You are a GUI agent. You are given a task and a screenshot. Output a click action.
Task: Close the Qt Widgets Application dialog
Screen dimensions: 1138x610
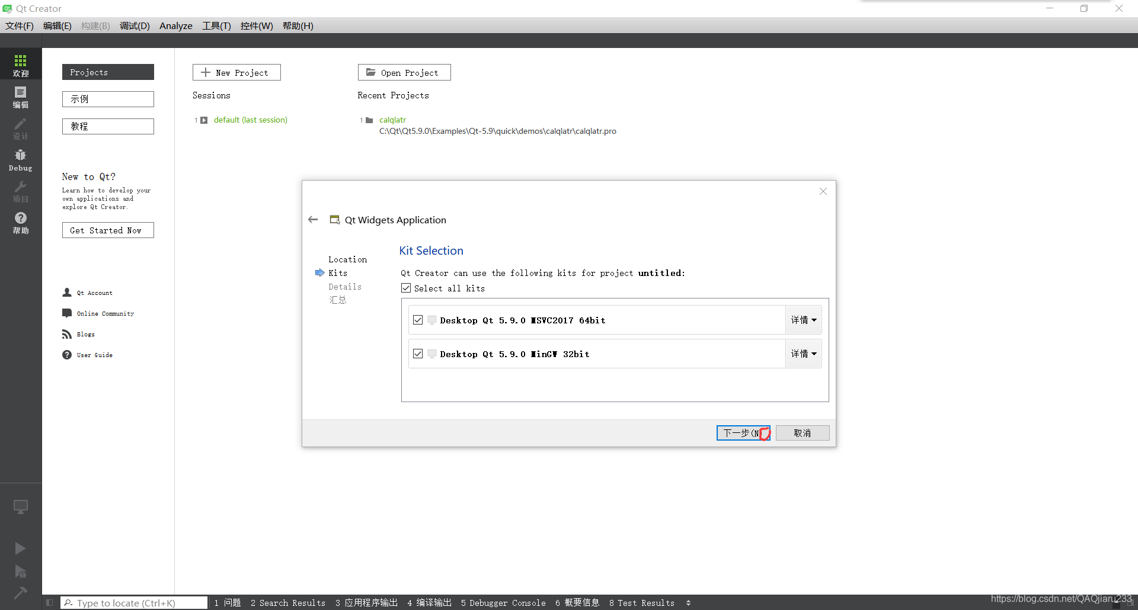pyautogui.click(x=823, y=191)
